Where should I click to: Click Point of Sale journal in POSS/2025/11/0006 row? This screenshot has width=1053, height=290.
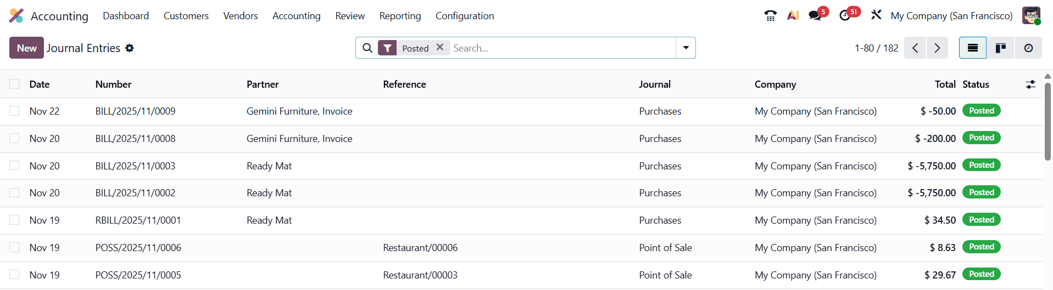click(665, 248)
